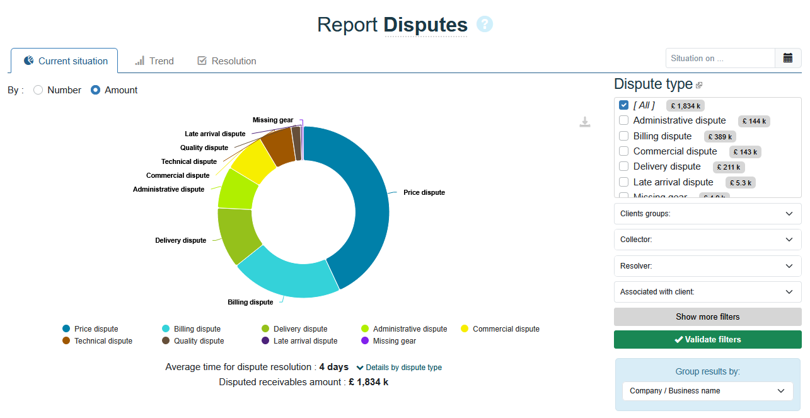Check the Billing dispute checkbox
Image resolution: width=810 pixels, height=418 pixels.
pos(624,136)
